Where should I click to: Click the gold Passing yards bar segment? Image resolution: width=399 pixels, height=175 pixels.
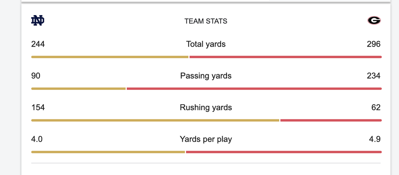pos(79,88)
